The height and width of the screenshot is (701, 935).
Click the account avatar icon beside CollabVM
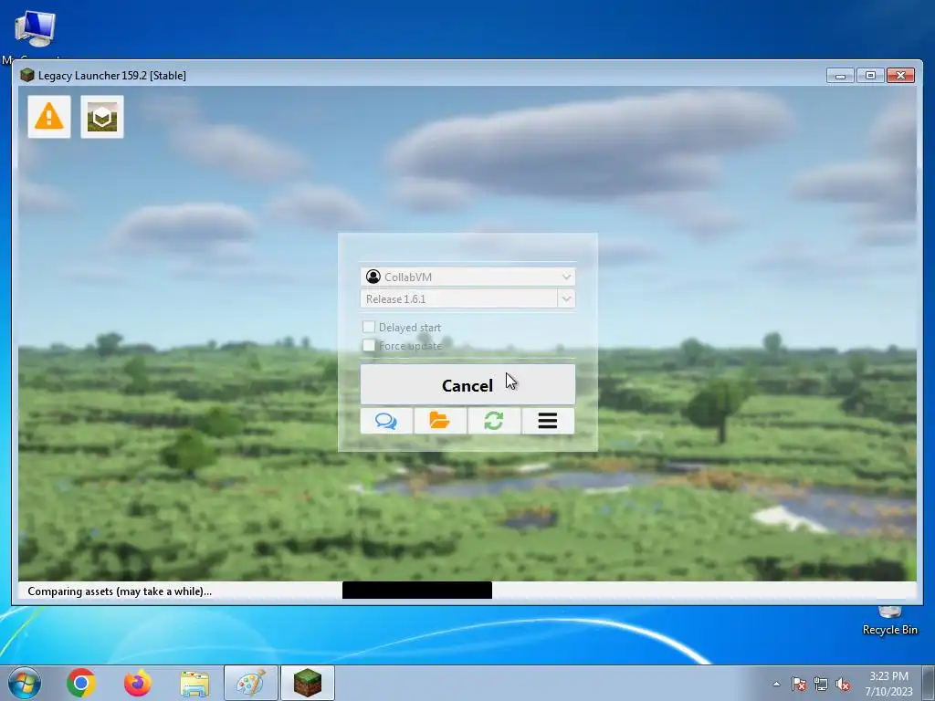point(373,277)
